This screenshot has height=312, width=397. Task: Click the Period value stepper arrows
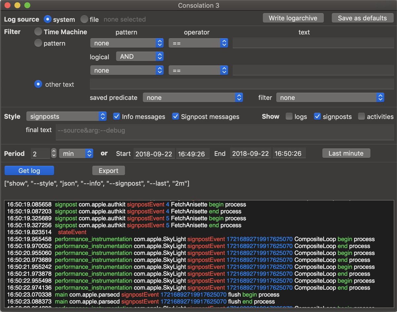coord(54,153)
